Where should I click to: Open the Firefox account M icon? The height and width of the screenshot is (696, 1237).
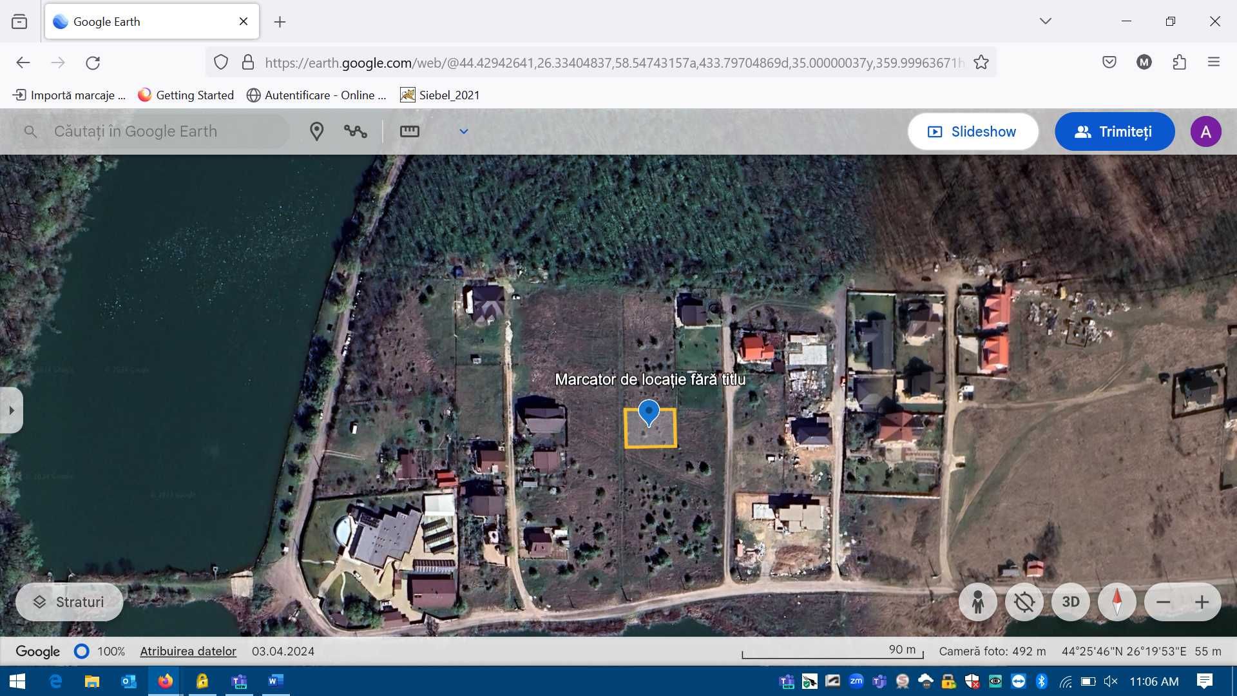coord(1144,63)
